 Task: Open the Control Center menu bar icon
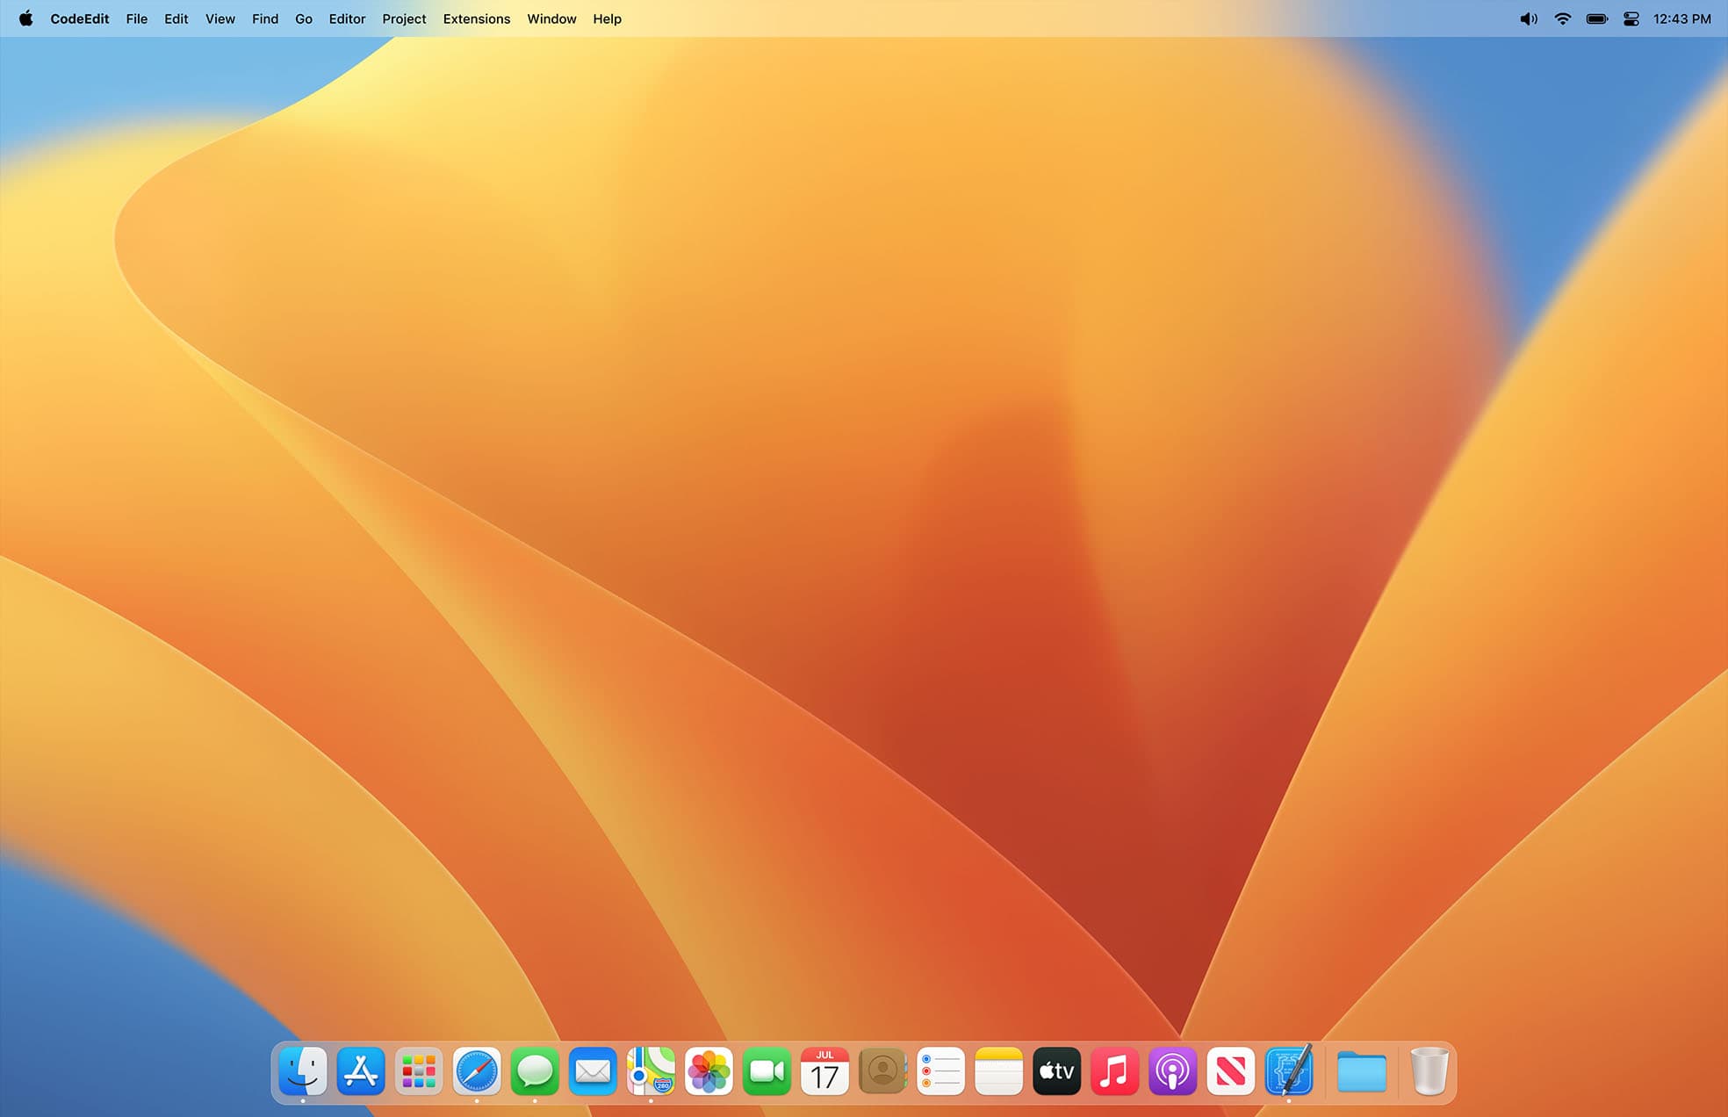tap(1631, 18)
